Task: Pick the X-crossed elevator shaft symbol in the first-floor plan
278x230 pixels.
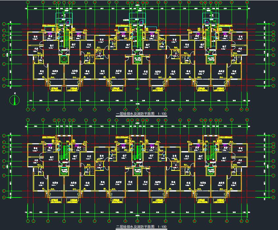Action: click(64, 59)
